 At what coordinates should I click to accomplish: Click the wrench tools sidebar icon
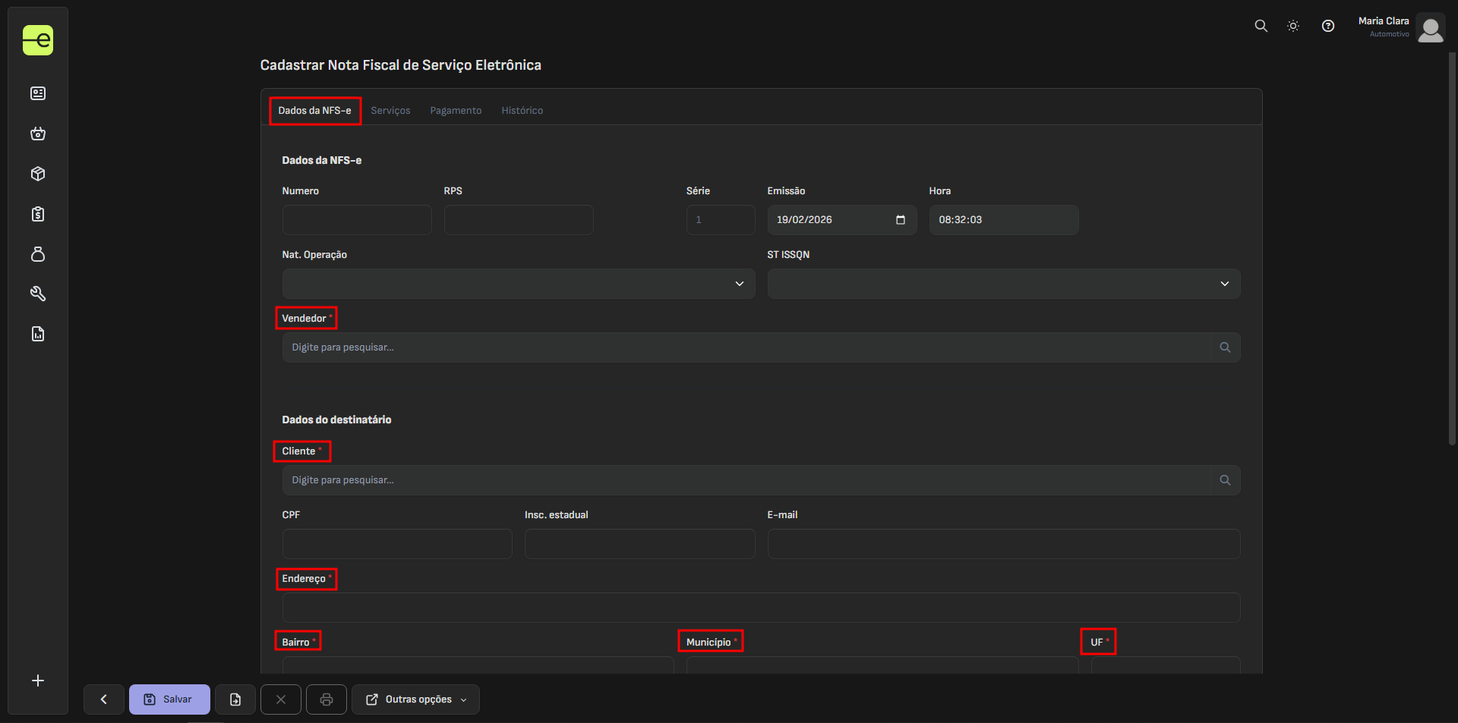pos(38,294)
